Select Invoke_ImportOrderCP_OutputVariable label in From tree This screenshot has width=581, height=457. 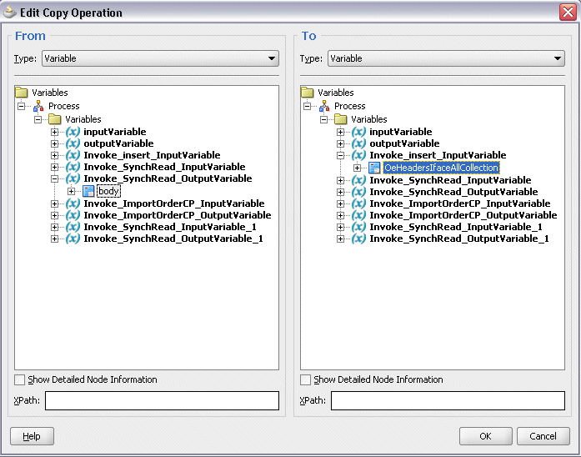[177, 215]
